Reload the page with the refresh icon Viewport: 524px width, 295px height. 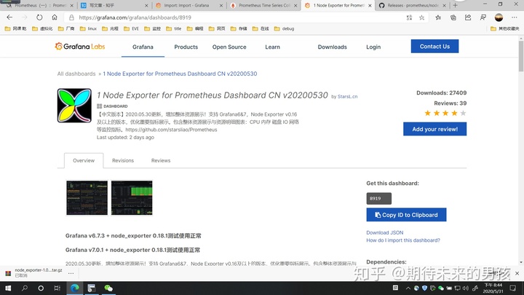[39, 17]
